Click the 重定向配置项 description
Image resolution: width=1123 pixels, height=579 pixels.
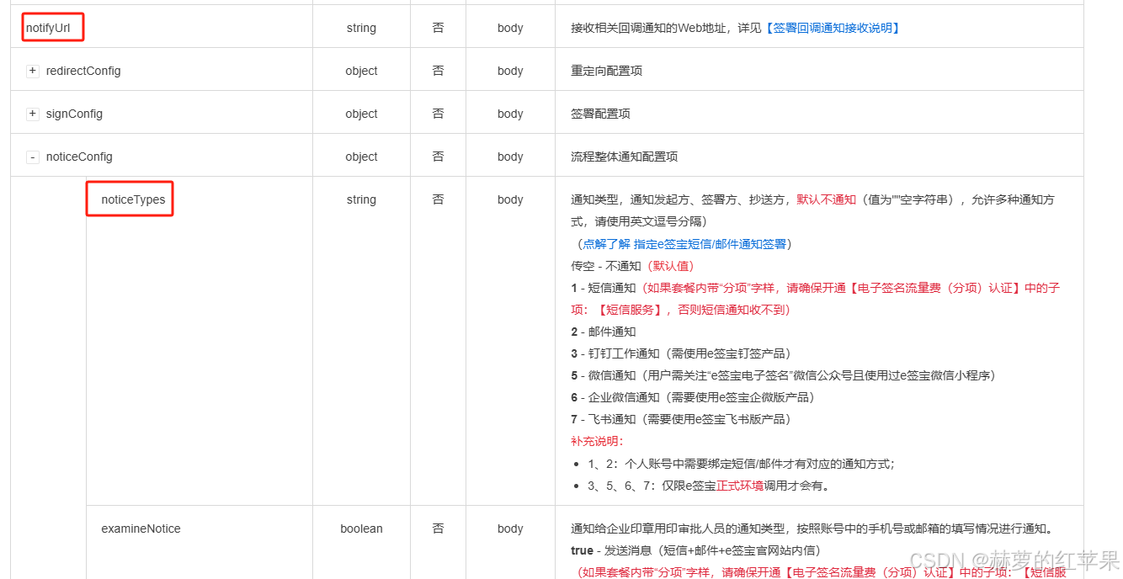(606, 71)
